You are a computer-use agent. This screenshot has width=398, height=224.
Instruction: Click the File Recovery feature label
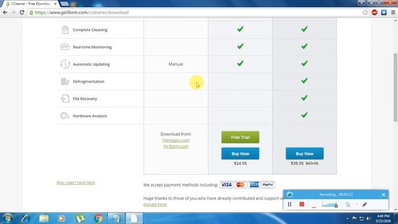(85, 98)
